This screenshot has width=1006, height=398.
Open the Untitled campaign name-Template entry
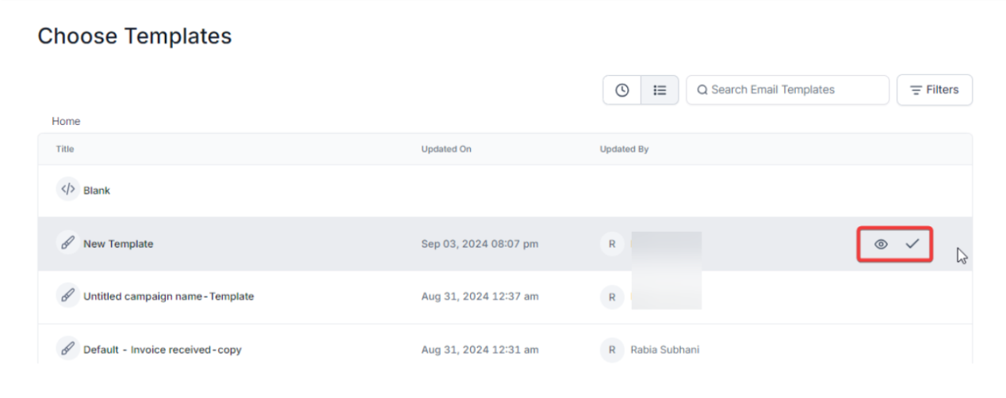click(168, 297)
